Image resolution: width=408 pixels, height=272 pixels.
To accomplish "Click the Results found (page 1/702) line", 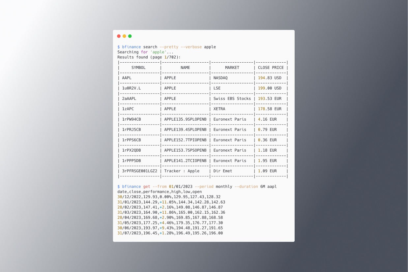I will [x=149, y=57].
